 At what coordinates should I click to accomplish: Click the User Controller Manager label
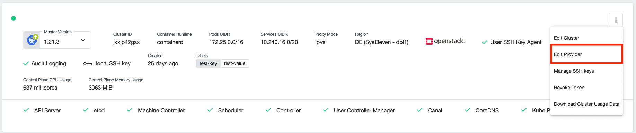coord(364,110)
